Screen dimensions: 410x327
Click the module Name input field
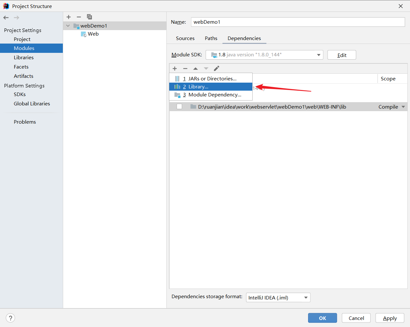pyautogui.click(x=298, y=22)
